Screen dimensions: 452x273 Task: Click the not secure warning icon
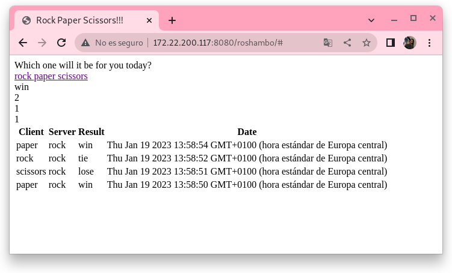point(85,43)
